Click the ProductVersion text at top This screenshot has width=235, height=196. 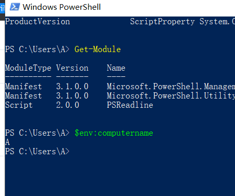(x=38, y=22)
